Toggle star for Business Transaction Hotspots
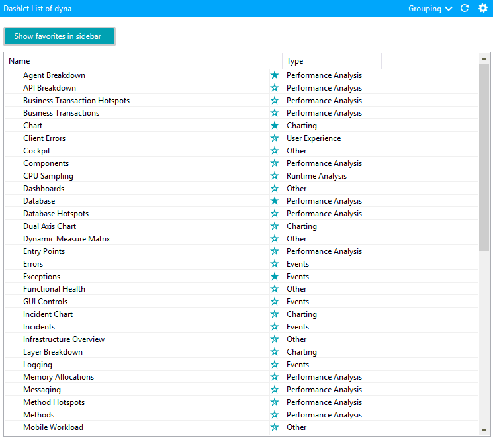This screenshot has width=493, height=438. tap(275, 101)
